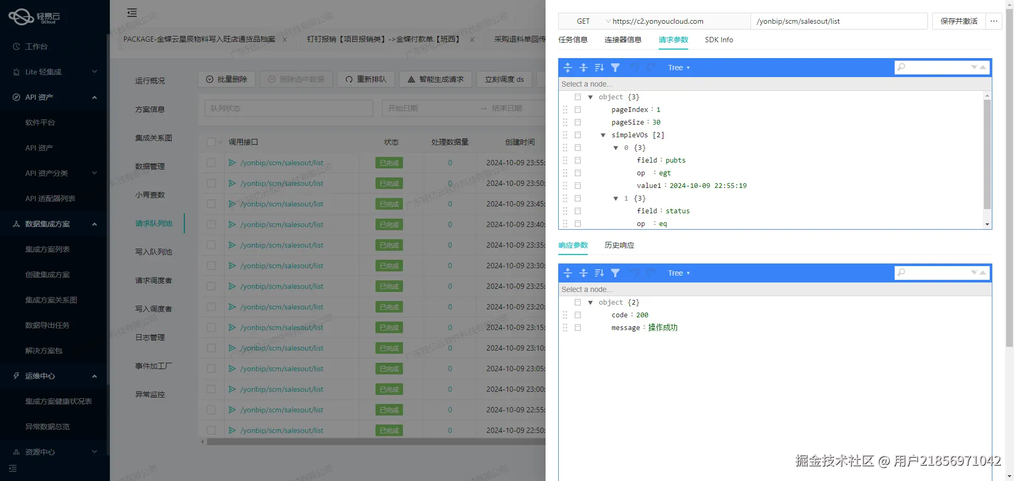Jump to previous search result in request editor
The image size is (1014, 481).
pyautogui.click(x=983, y=68)
